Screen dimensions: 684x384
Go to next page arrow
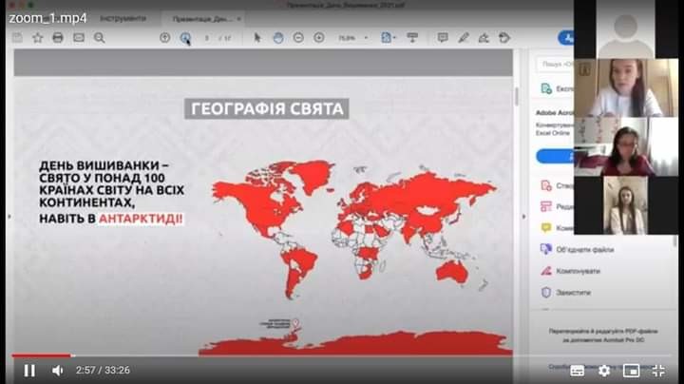(185, 38)
